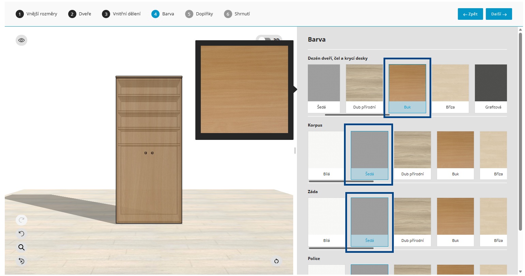Click the panel resize divider handle

pyautogui.click(x=295, y=150)
